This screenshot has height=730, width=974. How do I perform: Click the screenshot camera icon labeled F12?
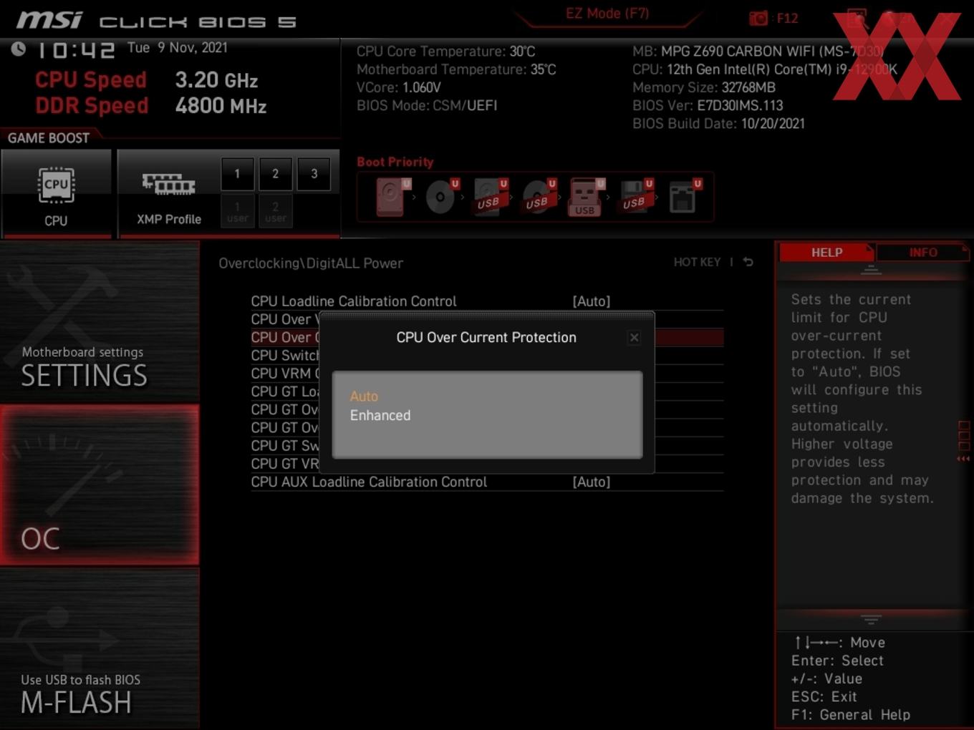pyautogui.click(x=758, y=18)
